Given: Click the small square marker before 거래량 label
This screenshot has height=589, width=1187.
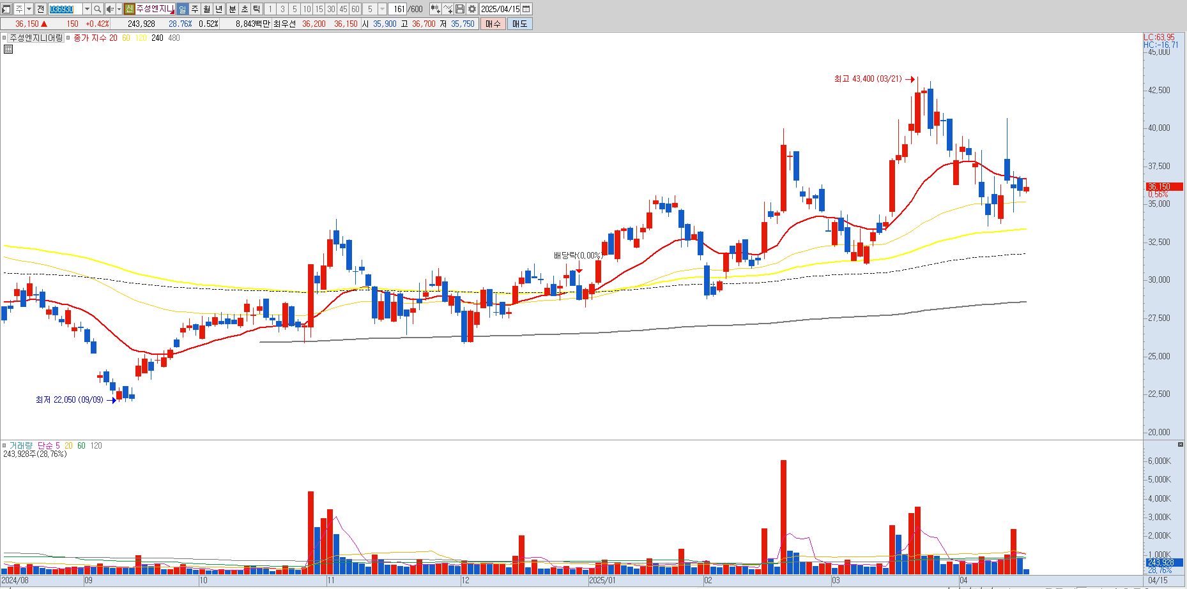Looking at the screenshot, I should pyautogui.click(x=4, y=445).
